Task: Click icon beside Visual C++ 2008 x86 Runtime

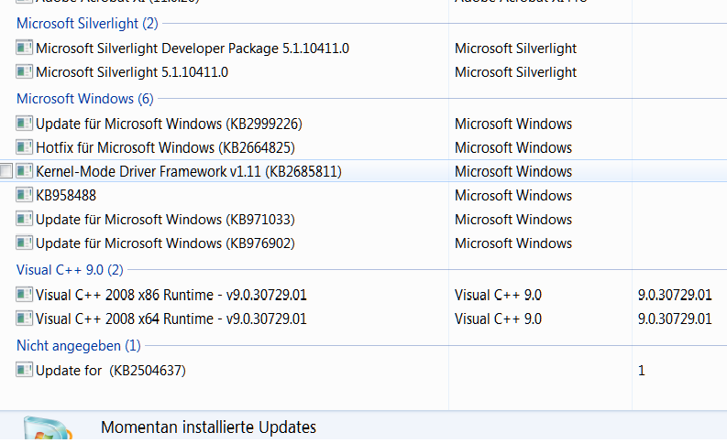Action: (x=24, y=295)
